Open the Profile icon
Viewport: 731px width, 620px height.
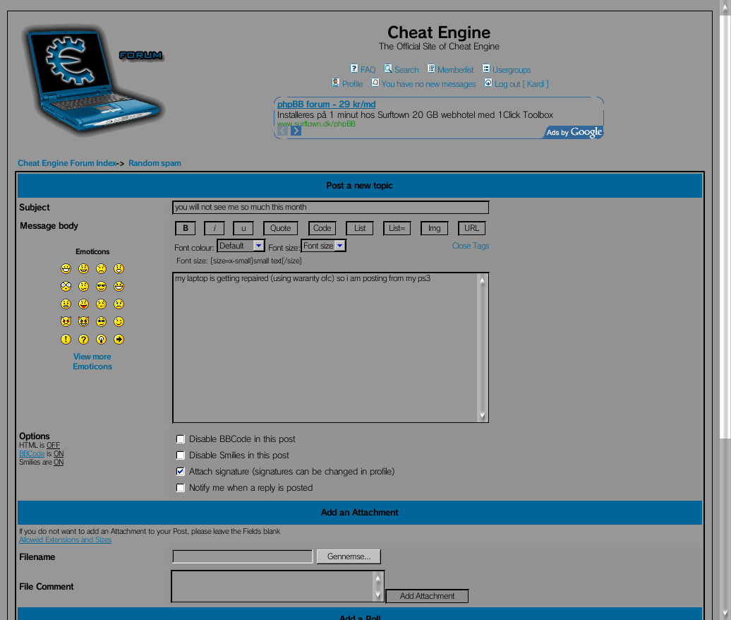[334, 83]
